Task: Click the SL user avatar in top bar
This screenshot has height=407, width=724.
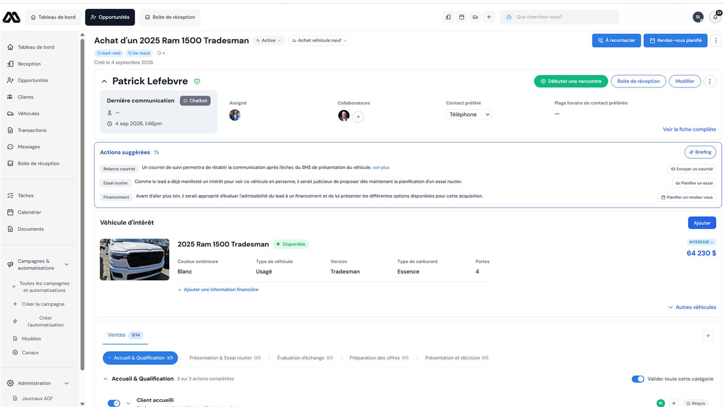Action: 698,17
